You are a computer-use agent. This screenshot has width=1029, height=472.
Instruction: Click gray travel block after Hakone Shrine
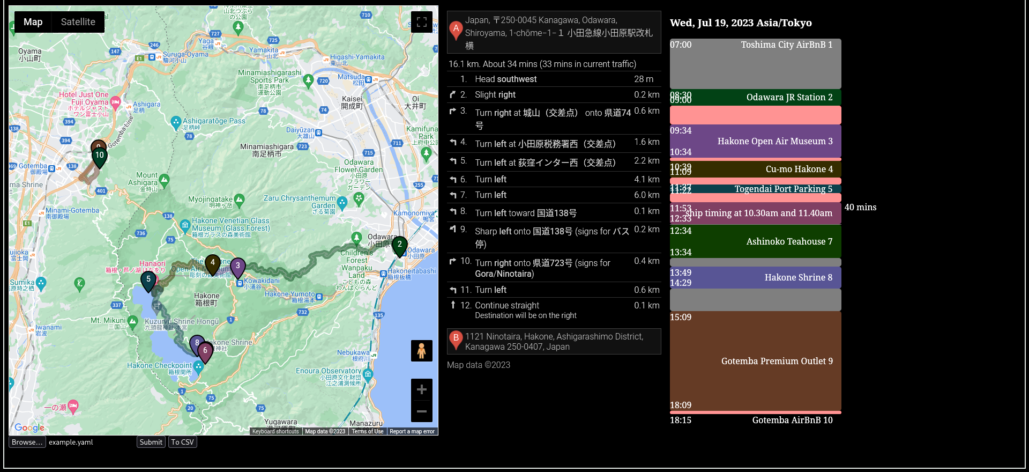[755, 300]
